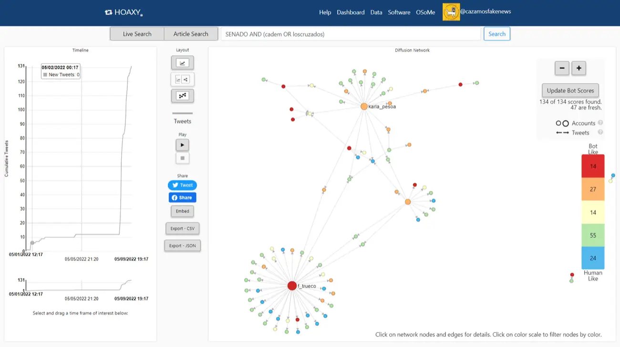Zoom in network with plus button
Viewport: 620px width, 347px height.
[579, 68]
